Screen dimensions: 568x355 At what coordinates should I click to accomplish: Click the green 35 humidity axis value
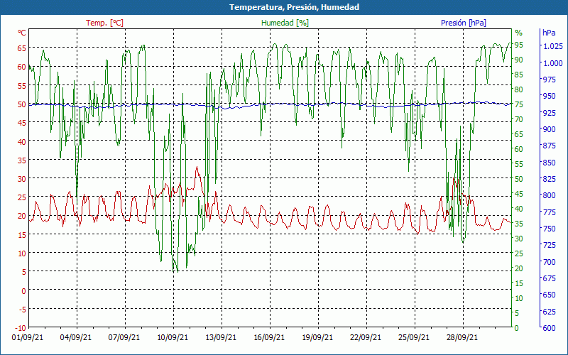pyautogui.click(x=518, y=224)
